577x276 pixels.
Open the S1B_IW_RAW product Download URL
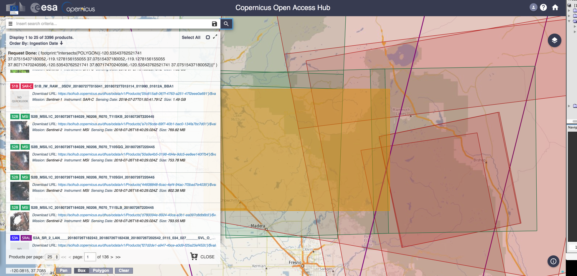tap(137, 94)
